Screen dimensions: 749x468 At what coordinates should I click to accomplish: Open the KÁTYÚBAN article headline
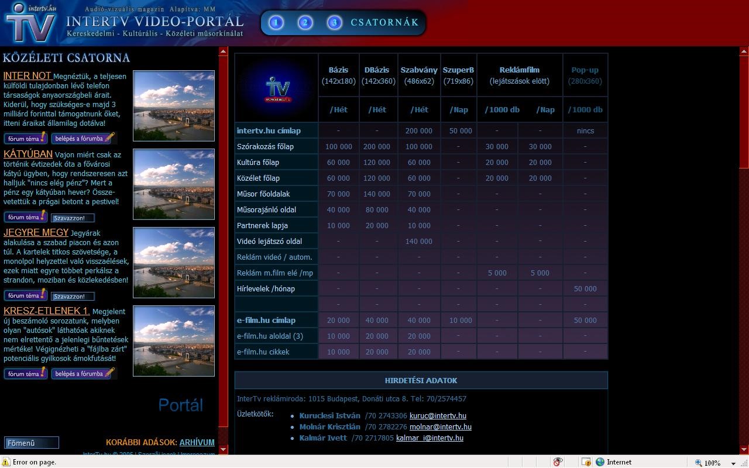28,154
